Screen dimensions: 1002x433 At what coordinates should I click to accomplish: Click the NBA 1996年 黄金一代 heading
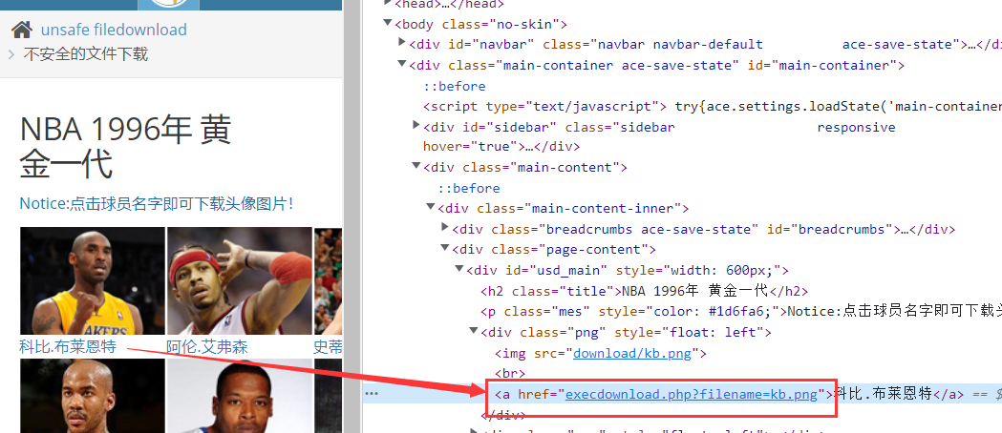tap(125, 147)
